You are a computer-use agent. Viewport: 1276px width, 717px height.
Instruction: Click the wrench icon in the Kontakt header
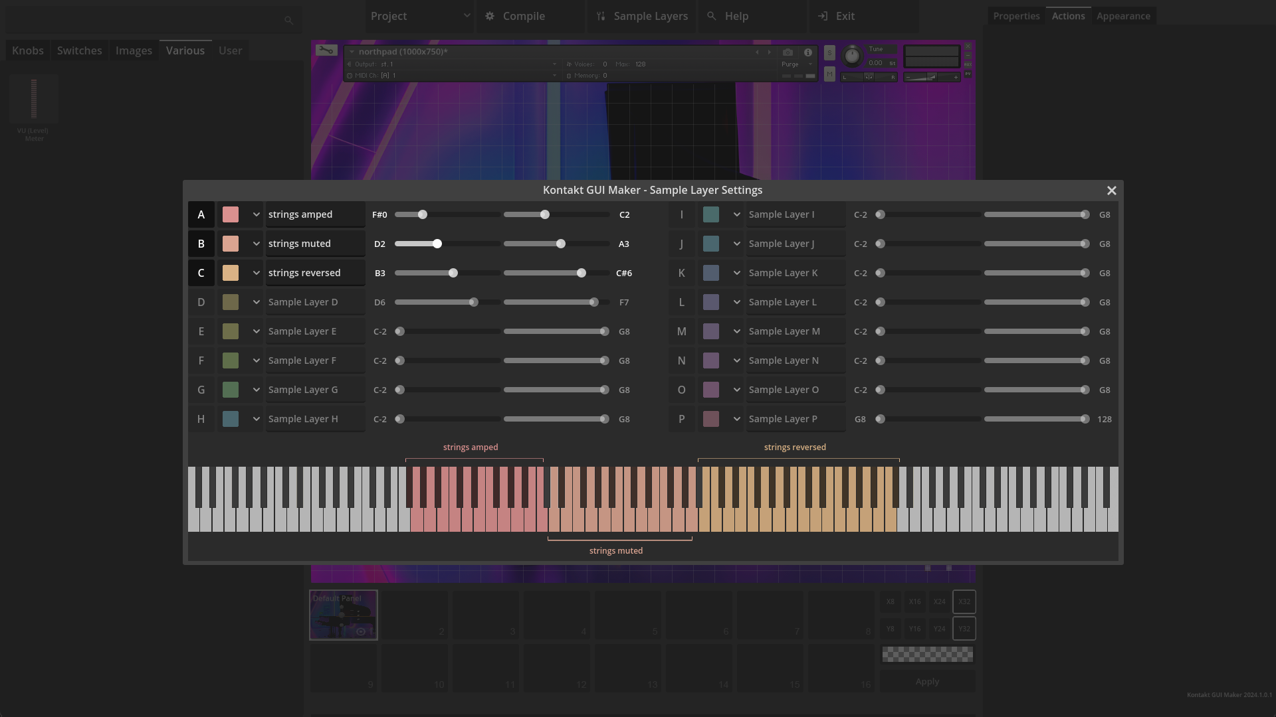(326, 50)
